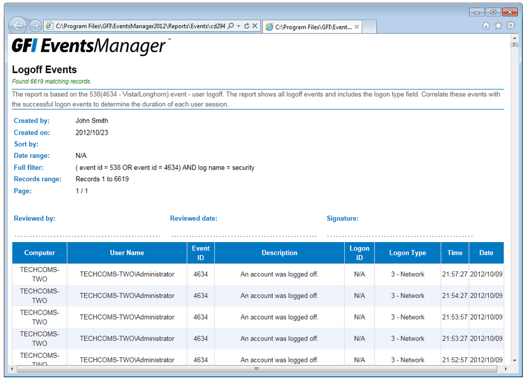Click the event ID 4634 in the 21:54:27 row
Viewport: 526px width, 380px height.
tap(201, 296)
